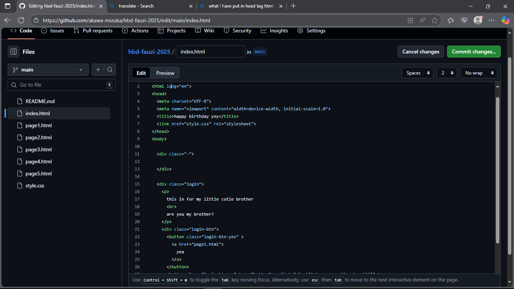Click the add new file plus icon
The height and width of the screenshot is (289, 514).
tap(98, 70)
